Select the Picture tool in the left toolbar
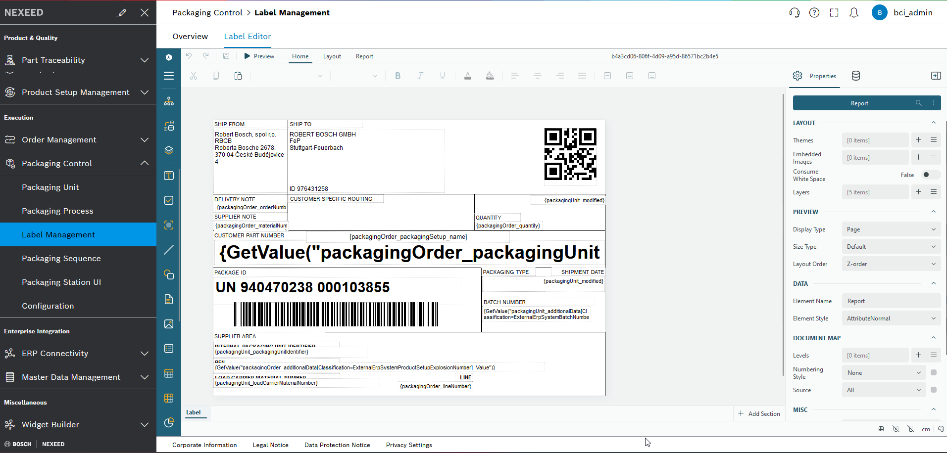Image resolution: width=947 pixels, height=453 pixels. (168, 324)
